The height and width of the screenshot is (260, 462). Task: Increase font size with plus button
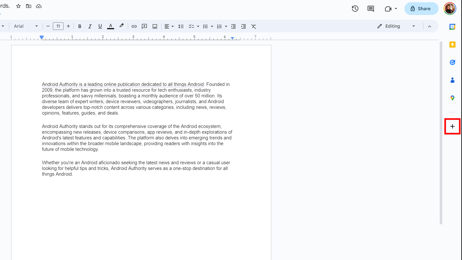[x=68, y=26]
